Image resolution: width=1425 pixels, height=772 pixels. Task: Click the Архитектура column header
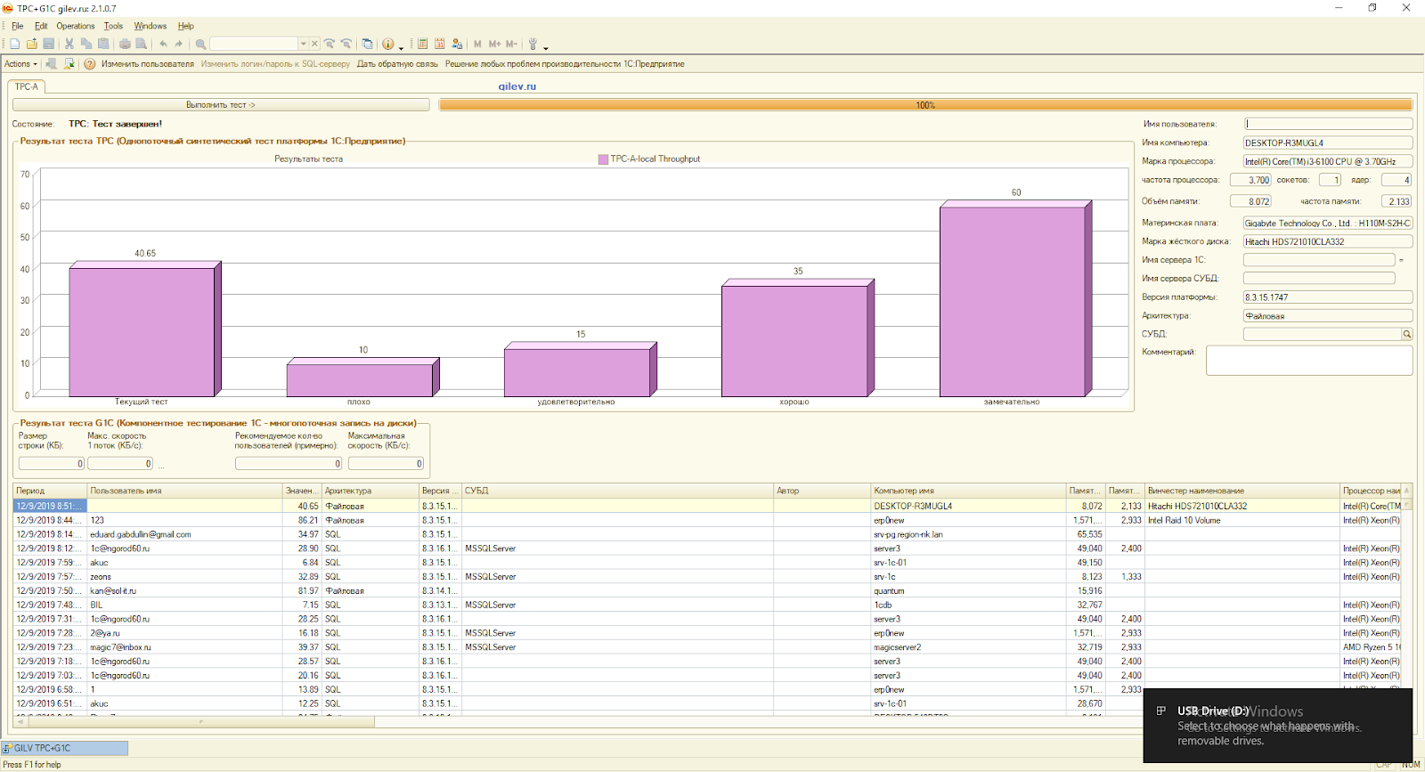click(370, 491)
